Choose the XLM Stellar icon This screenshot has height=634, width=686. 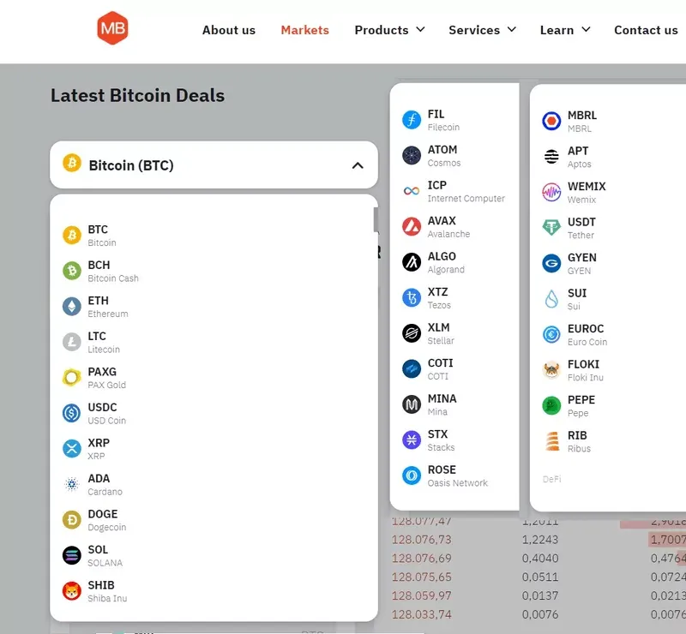pyautogui.click(x=412, y=333)
